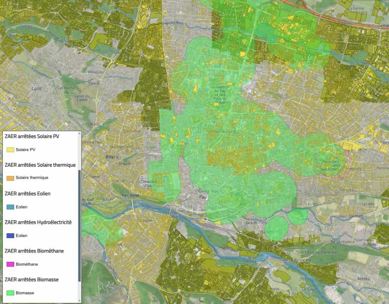
Task: Click the legend scrollbar up arrow
Action: (x=80, y=134)
